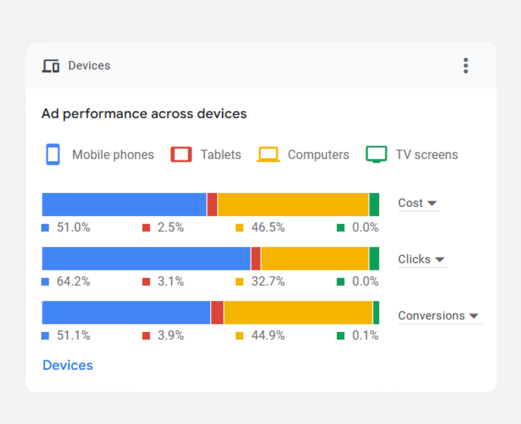Click the Mobile phones legend label
This screenshot has width=521, height=424.
(x=113, y=154)
